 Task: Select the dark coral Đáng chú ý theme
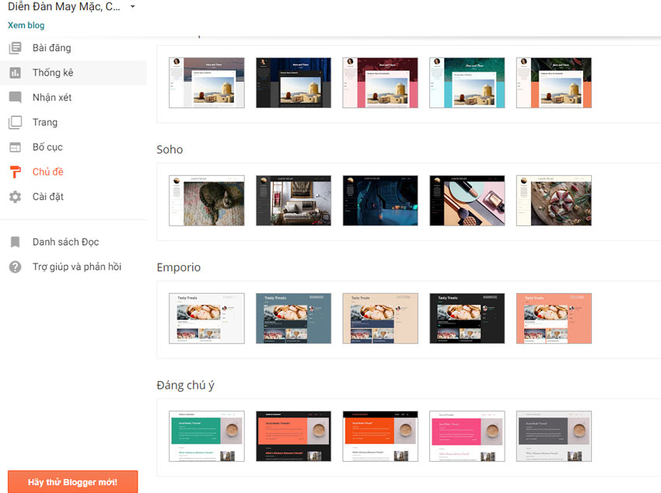(x=293, y=436)
